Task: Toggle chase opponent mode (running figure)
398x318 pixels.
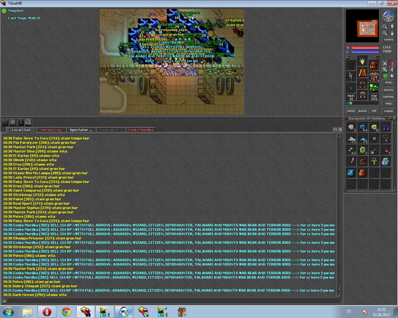Action: click(392, 70)
